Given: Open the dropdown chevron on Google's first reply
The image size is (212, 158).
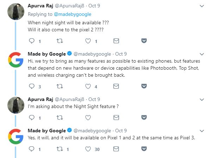Looking at the screenshot, I should point(201,54).
